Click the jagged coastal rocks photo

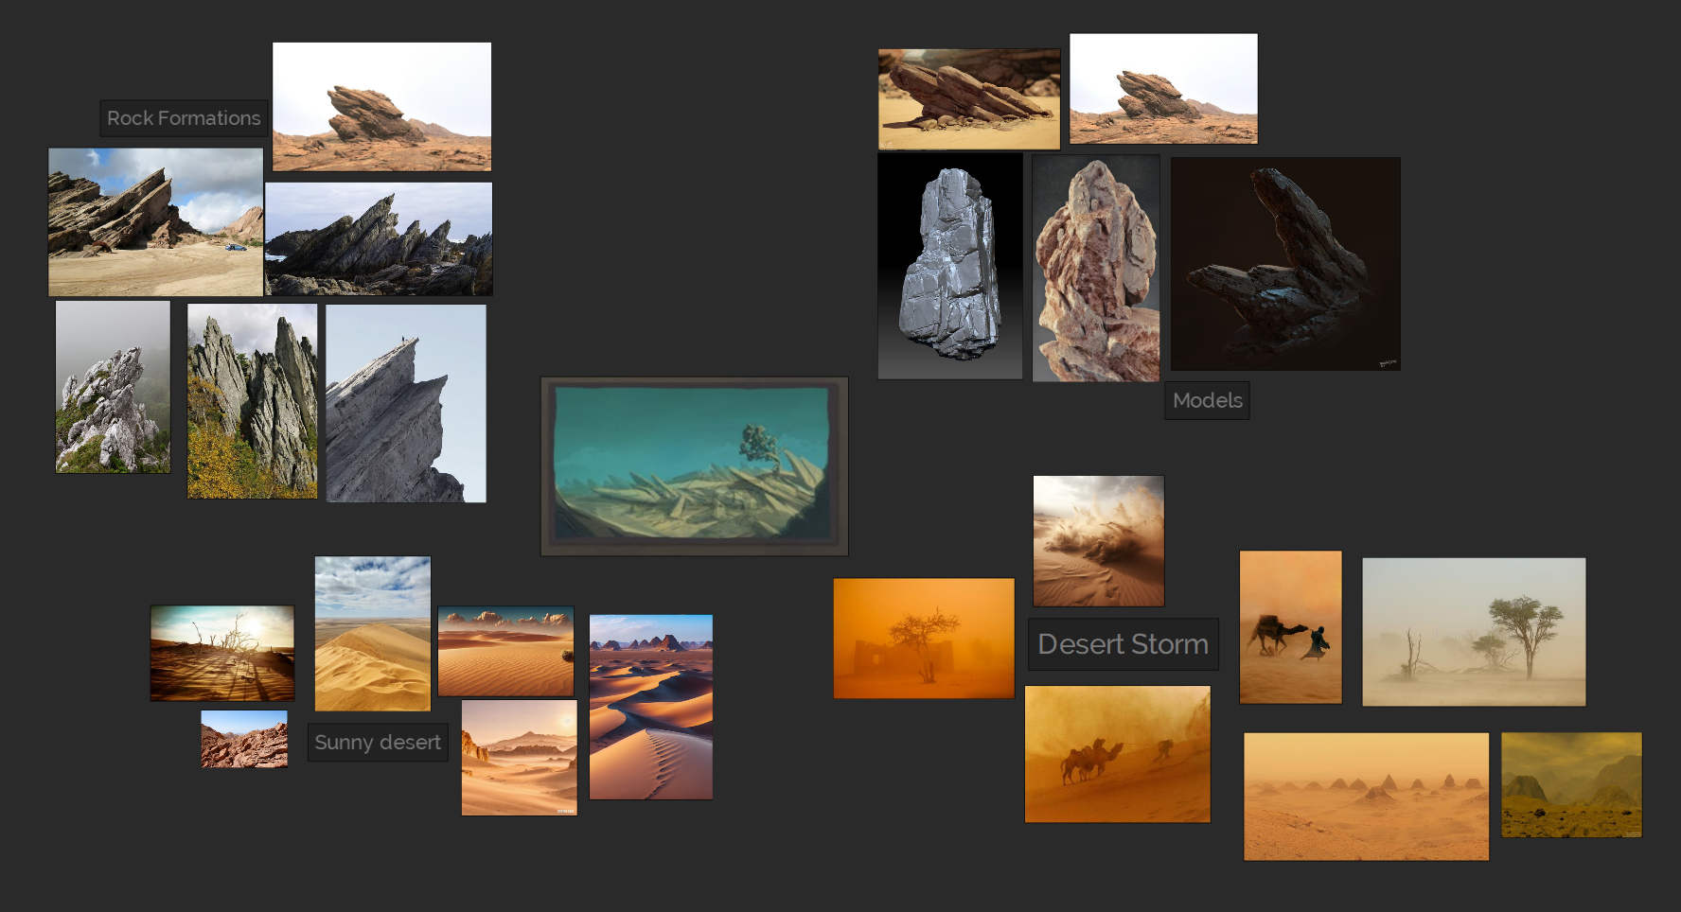(x=379, y=237)
